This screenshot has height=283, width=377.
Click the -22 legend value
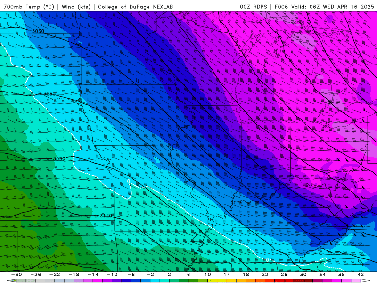pyautogui.click(x=55, y=275)
